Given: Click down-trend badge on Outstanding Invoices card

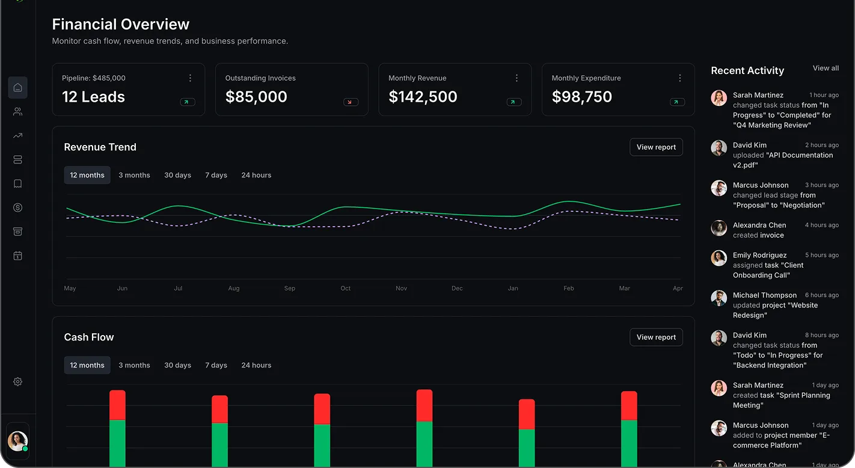Looking at the screenshot, I should pyautogui.click(x=351, y=102).
